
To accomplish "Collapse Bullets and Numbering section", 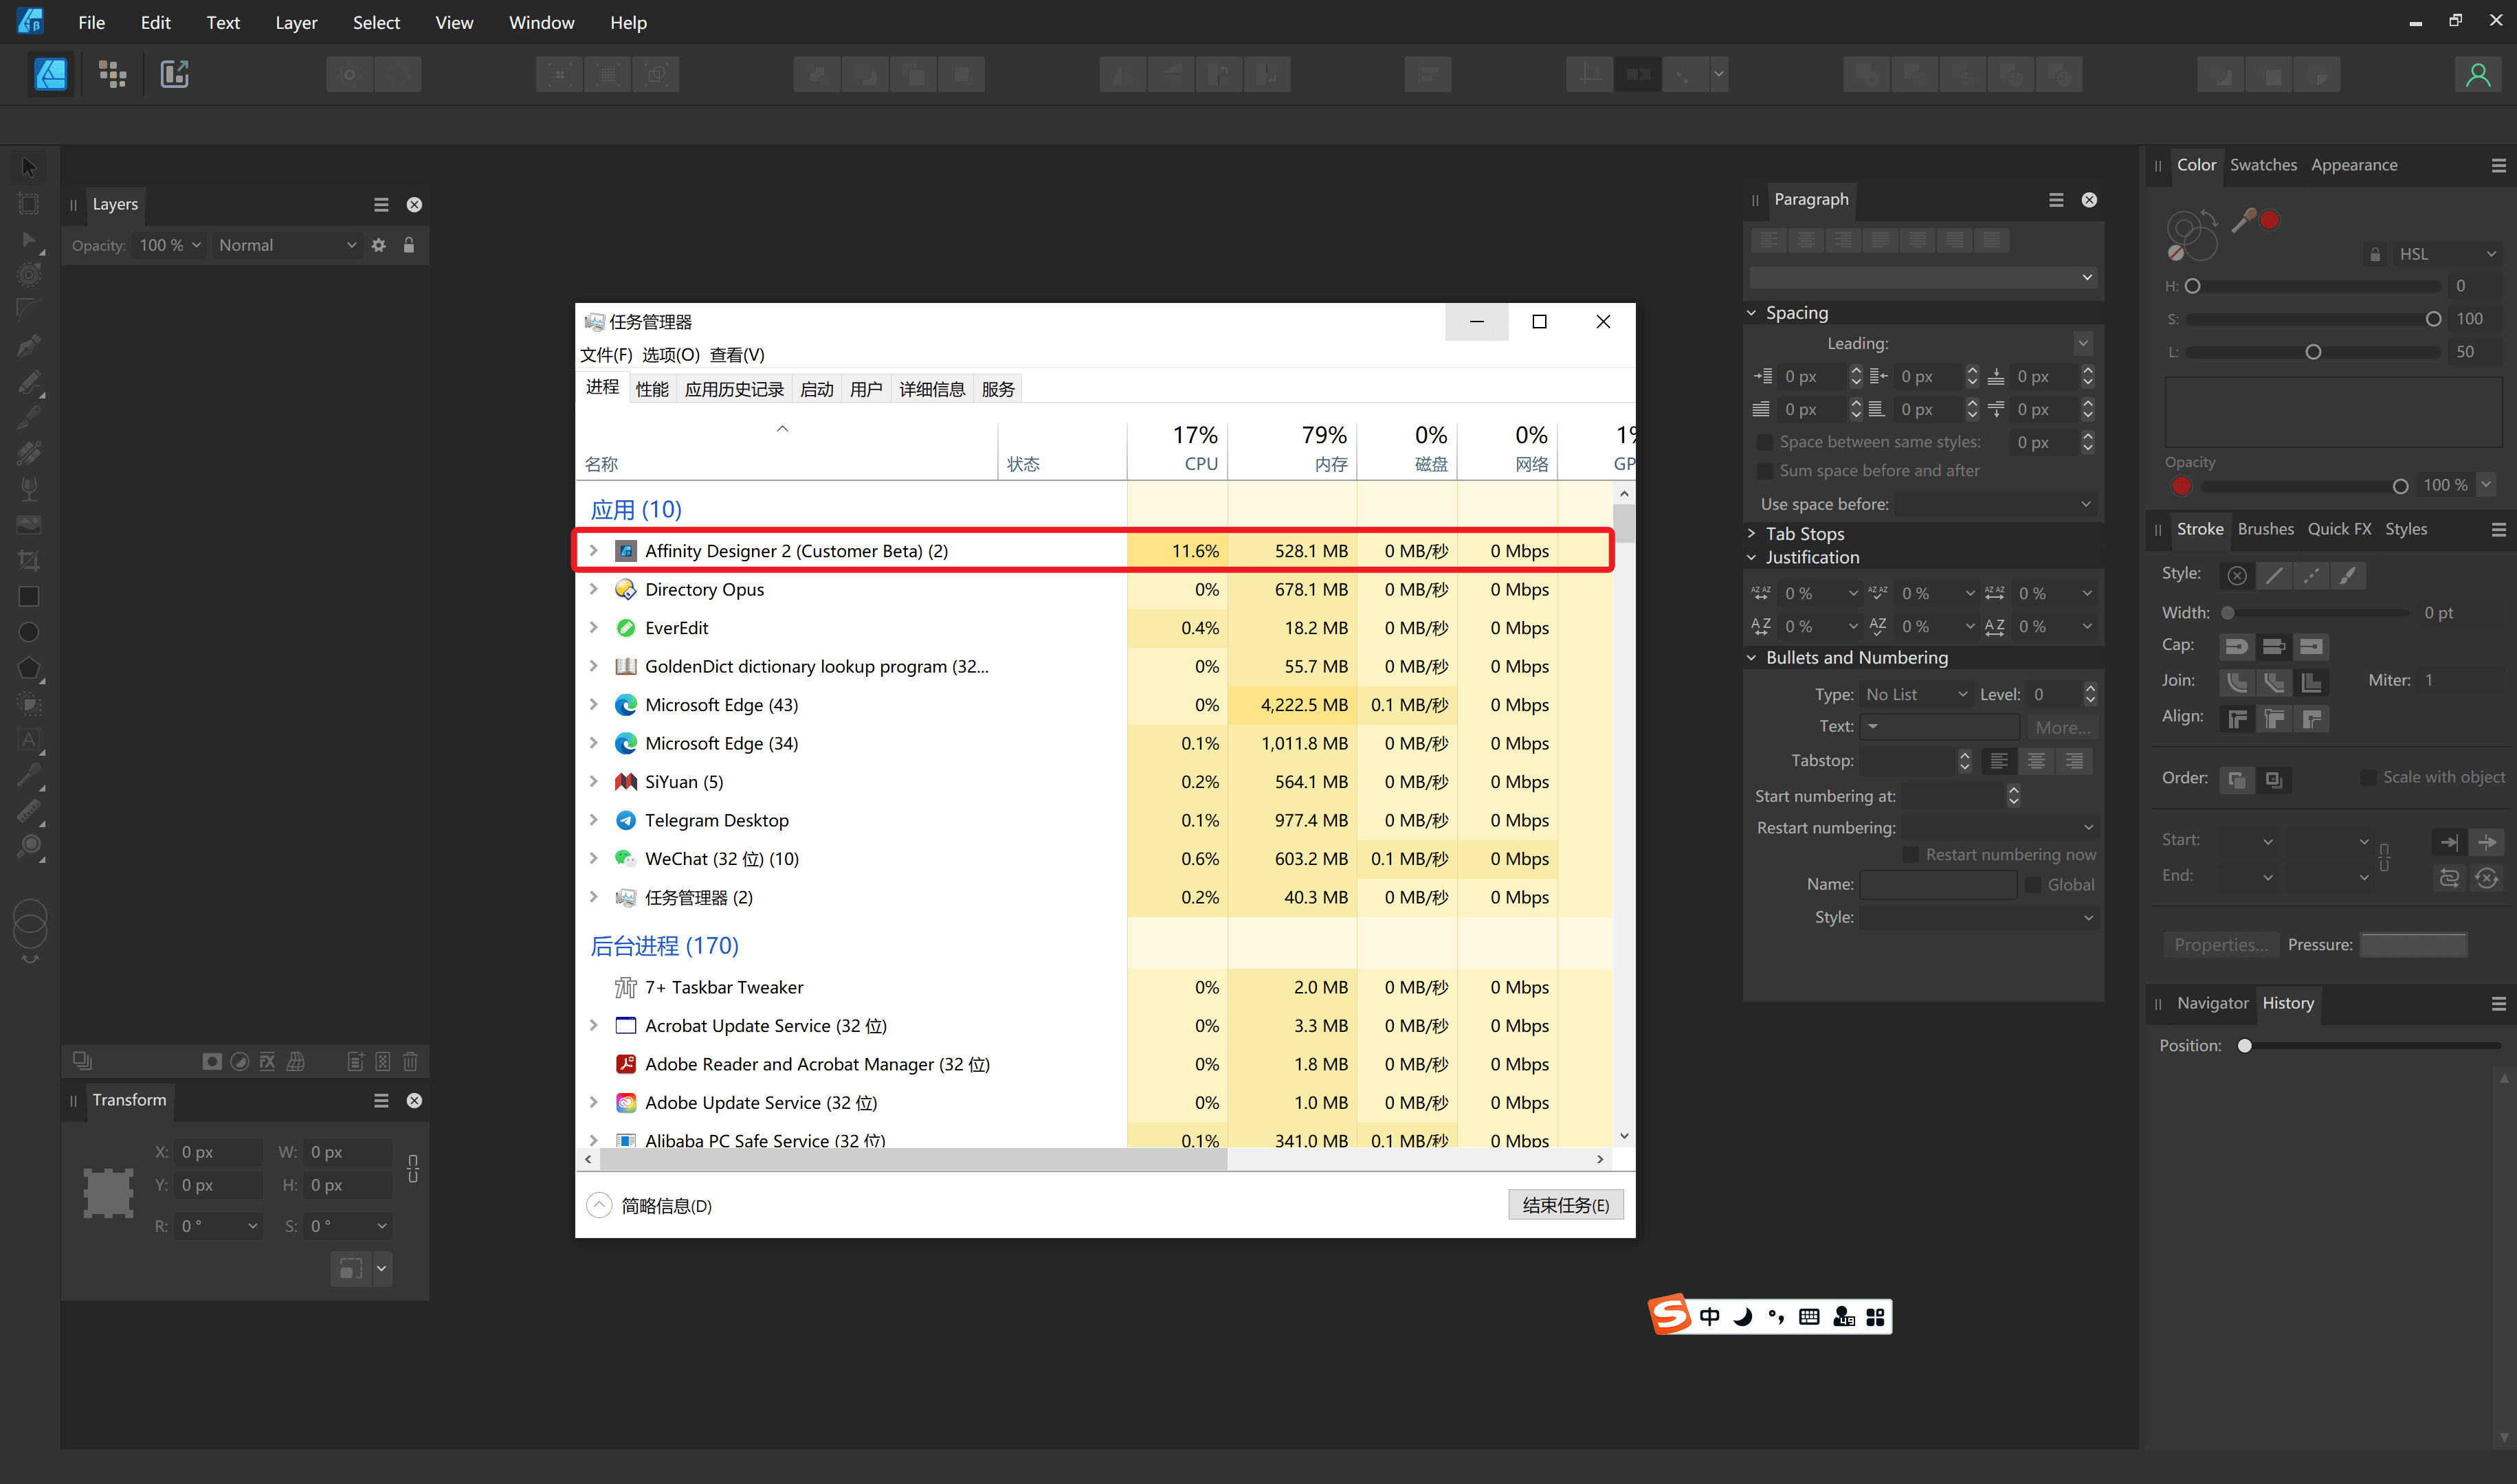I will (x=1751, y=658).
